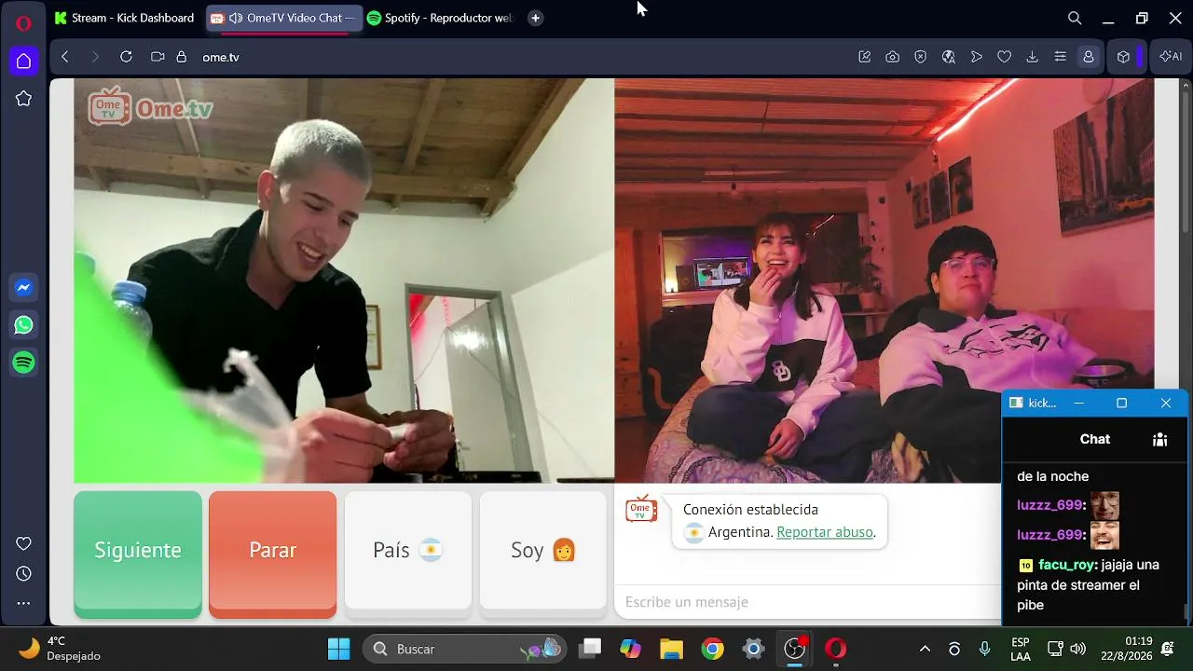1193x671 pixels.
Task: Switch to the Spotify Reproductor web tab
Action: click(441, 18)
